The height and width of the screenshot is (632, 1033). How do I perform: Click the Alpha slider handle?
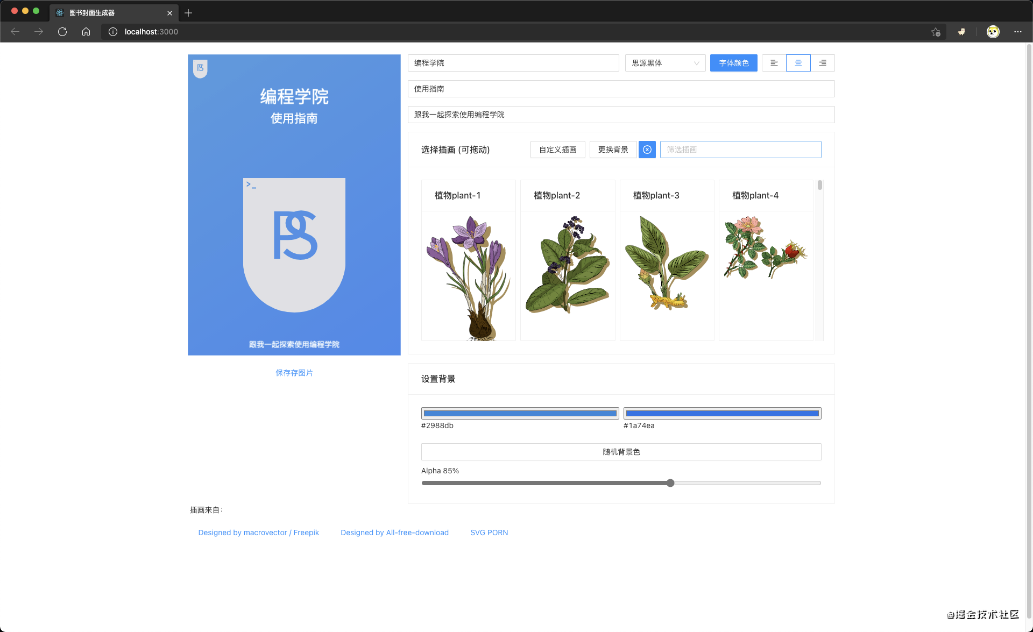coord(670,483)
